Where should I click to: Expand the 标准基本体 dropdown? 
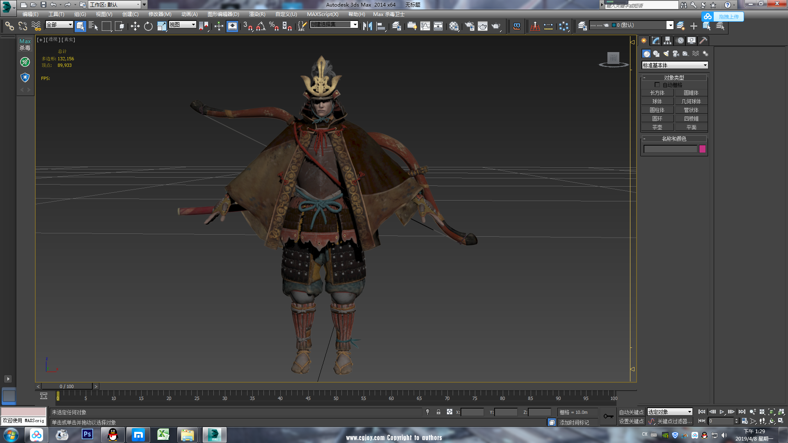(705, 65)
